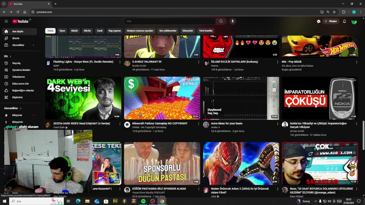Open DARK WEB'in 4 Seviyesi thumbnail
Viewport: 365px width, 205px height.
pos(83,98)
